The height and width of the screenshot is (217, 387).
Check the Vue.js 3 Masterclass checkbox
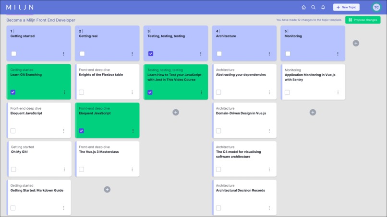(82, 169)
